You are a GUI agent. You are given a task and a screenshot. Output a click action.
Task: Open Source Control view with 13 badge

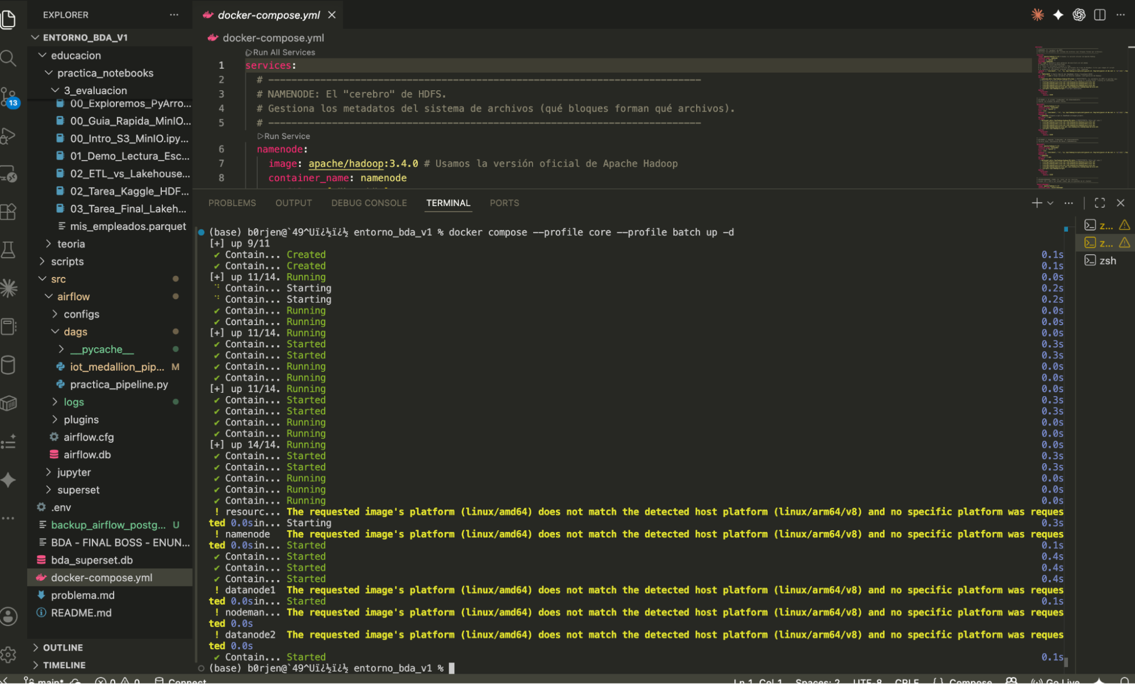click(10, 97)
